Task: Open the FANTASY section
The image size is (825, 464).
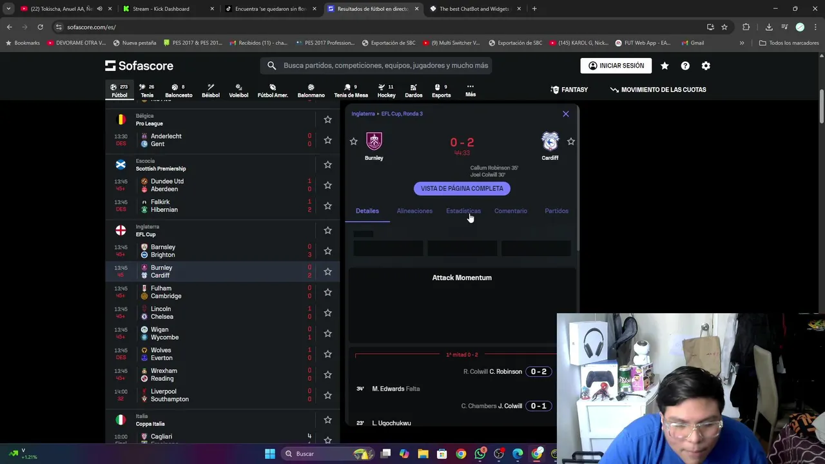Action: (x=569, y=90)
